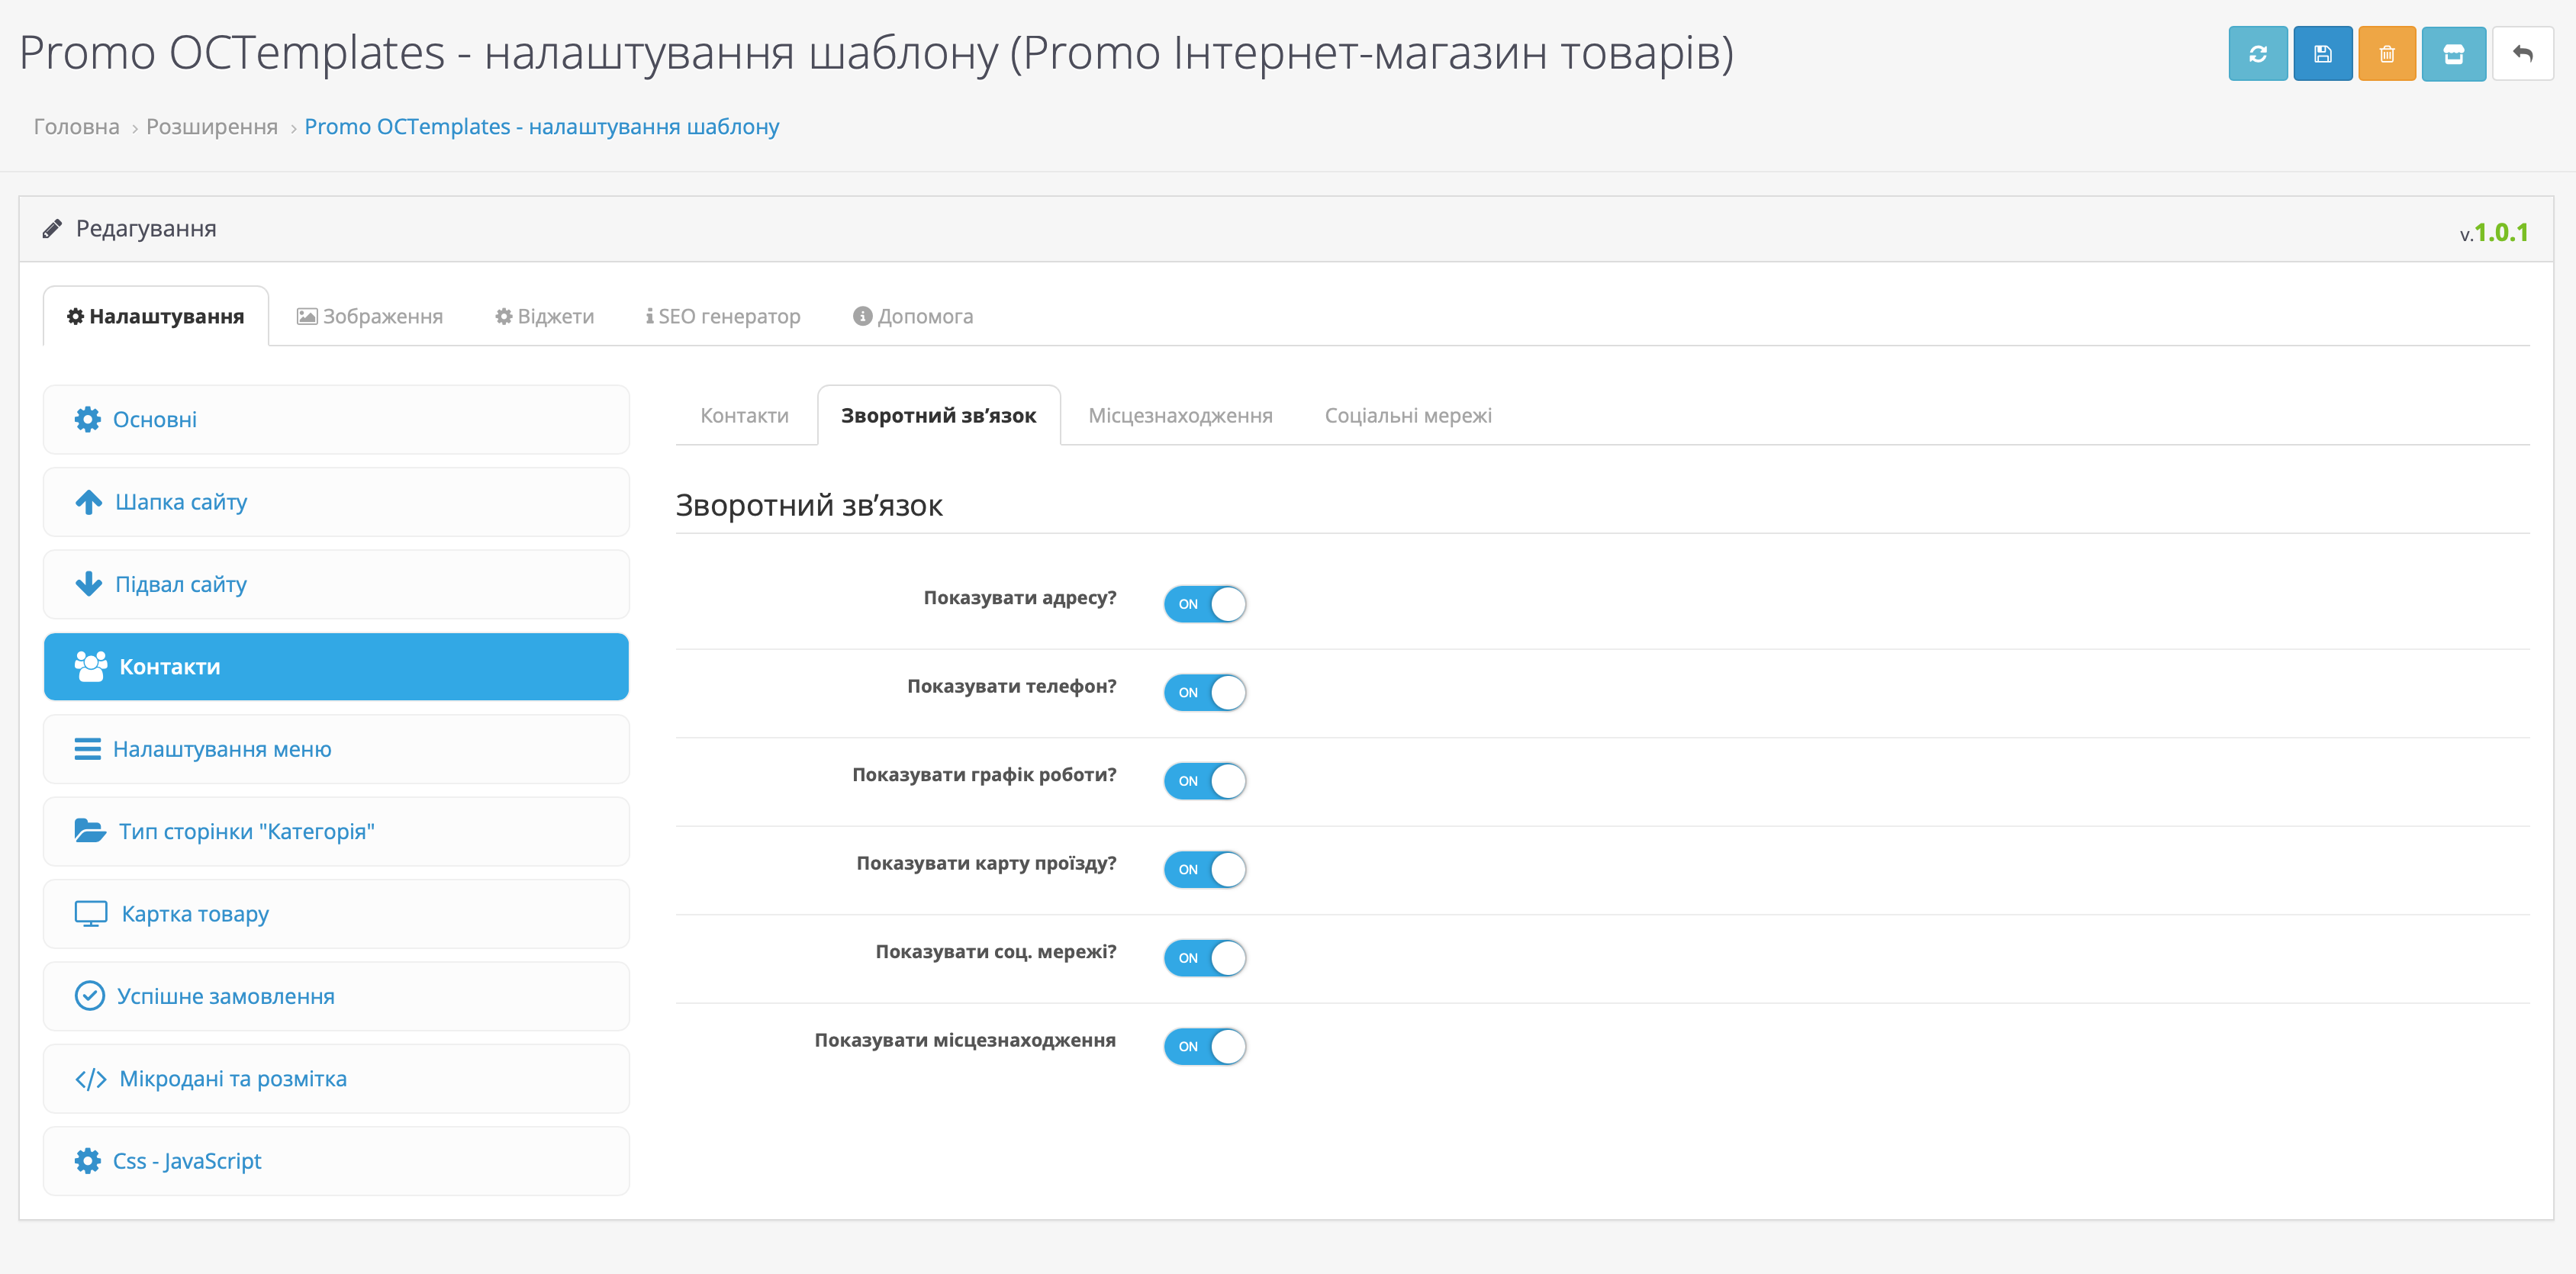Open the SEO генератор tab
This screenshot has height=1274, width=2576.
click(x=723, y=317)
